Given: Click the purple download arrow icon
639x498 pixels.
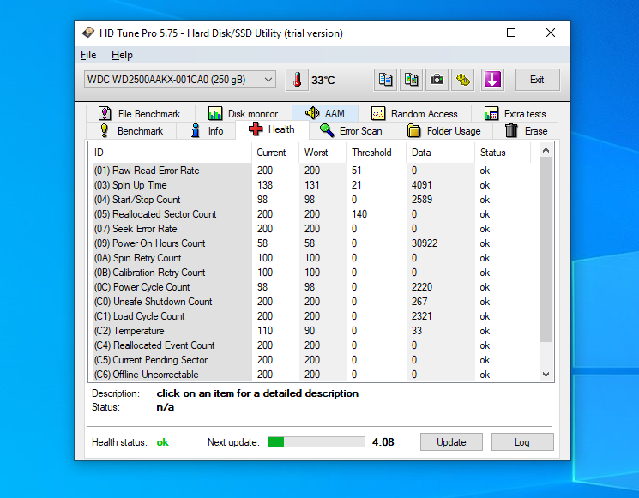Looking at the screenshot, I should tap(492, 80).
